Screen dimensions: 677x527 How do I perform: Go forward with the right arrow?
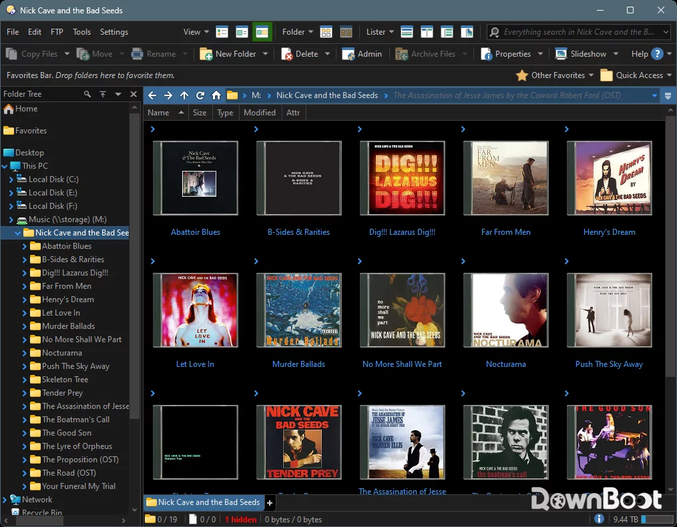(168, 95)
